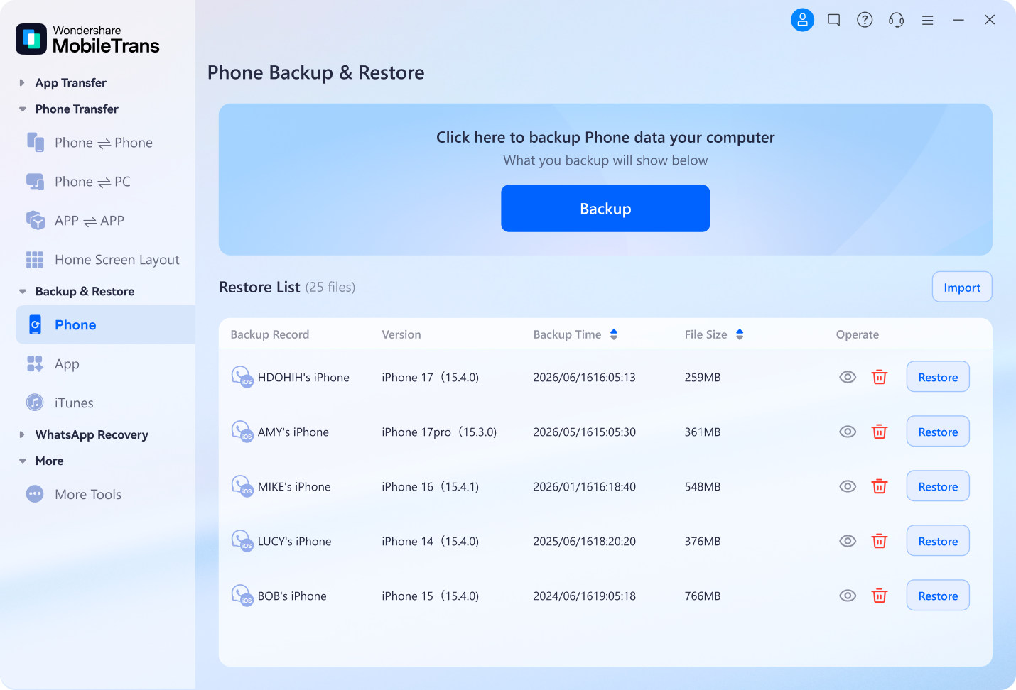Screen dimensions: 1016x690
Task: View BOB's iPhone backup with eye icon
Action: click(848, 596)
